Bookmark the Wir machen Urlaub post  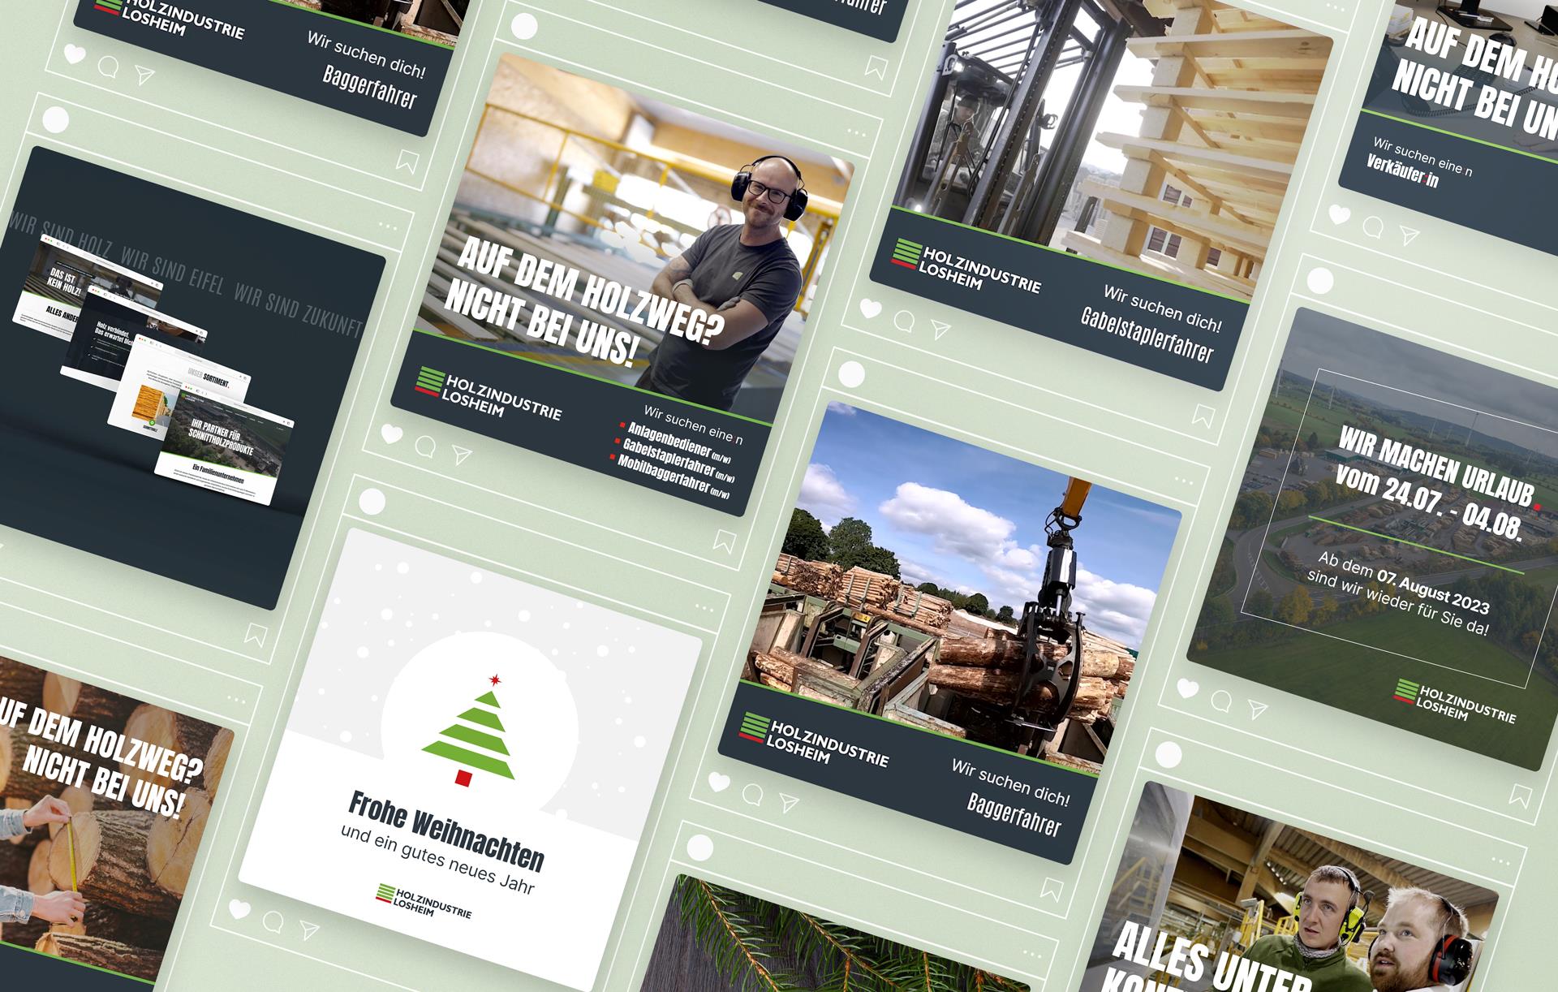pos(1520,796)
